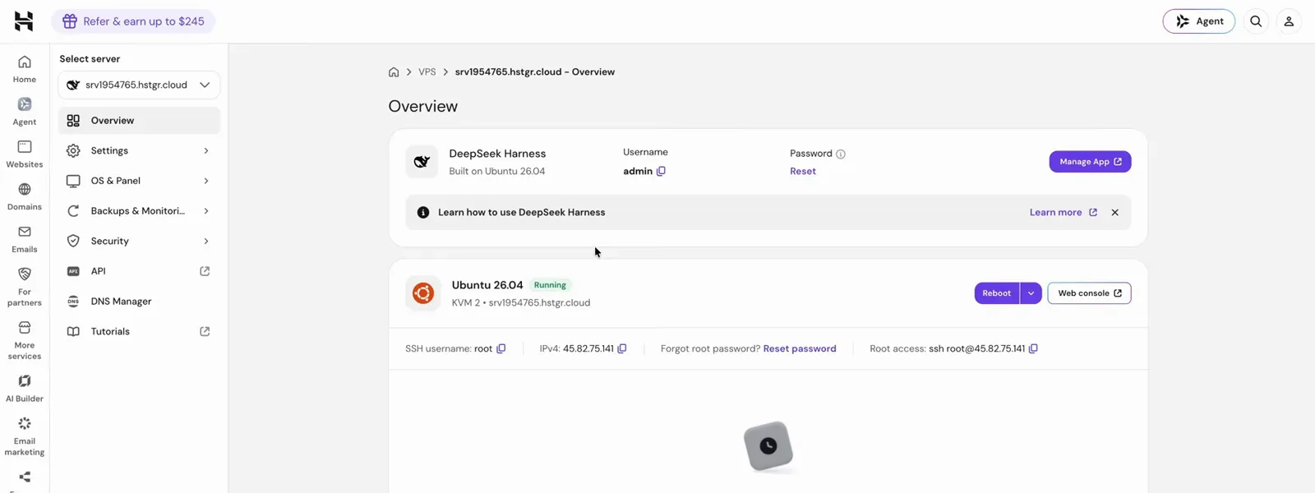This screenshot has width=1315, height=493.
Task: Click the DeepSeek Harness app icon
Action: click(x=422, y=162)
